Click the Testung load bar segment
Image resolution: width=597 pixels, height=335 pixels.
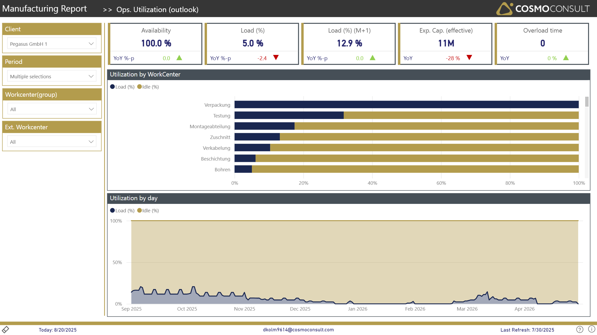click(289, 115)
